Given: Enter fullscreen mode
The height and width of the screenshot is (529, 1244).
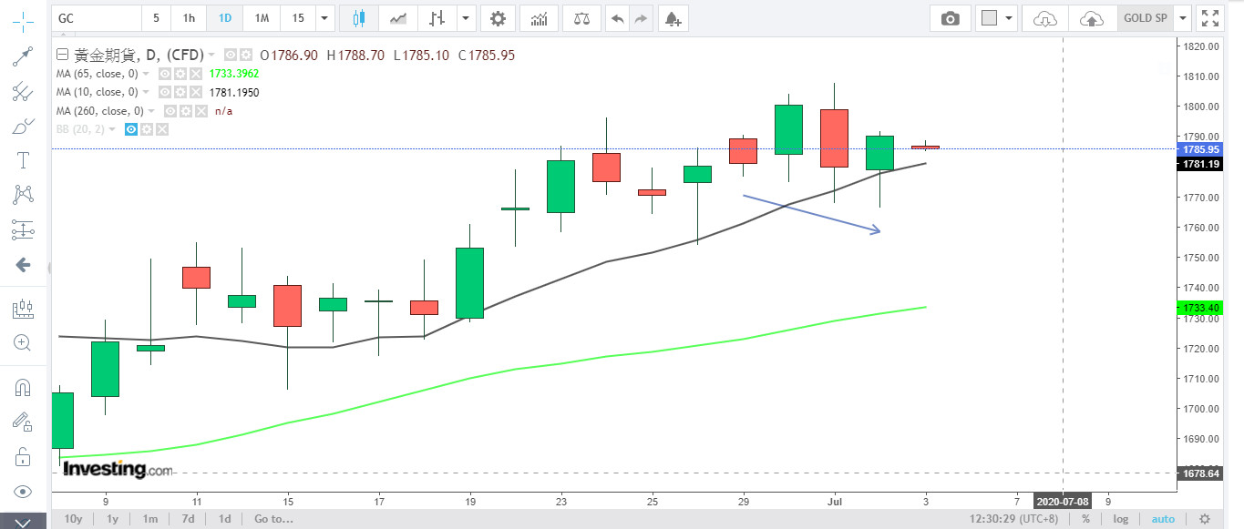Looking at the screenshot, I should [x=1209, y=18].
